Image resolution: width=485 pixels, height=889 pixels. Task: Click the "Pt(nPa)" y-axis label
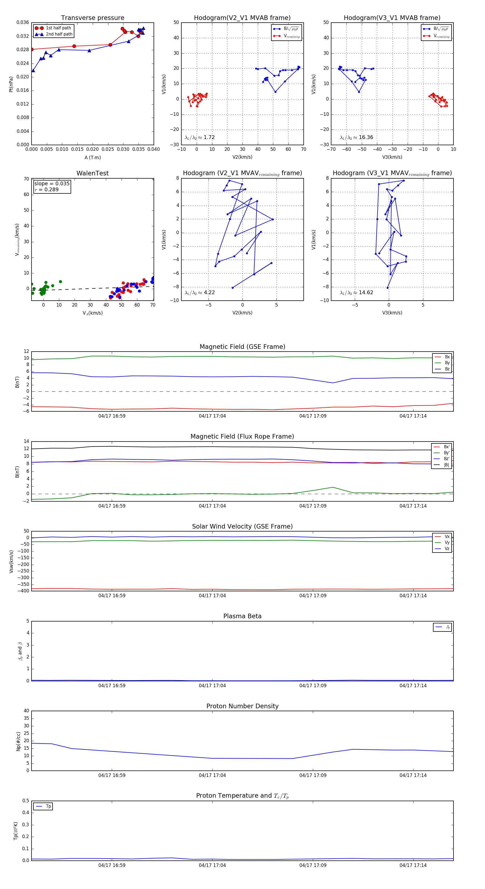tap(11, 84)
